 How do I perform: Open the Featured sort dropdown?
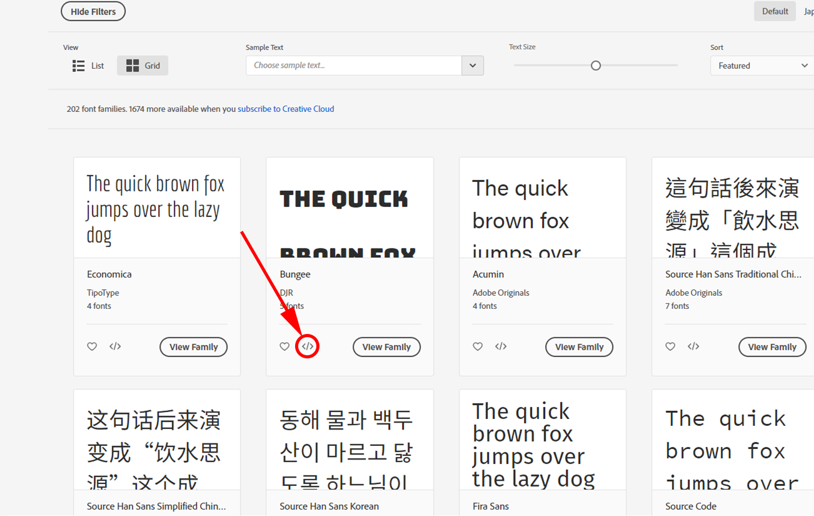point(763,66)
